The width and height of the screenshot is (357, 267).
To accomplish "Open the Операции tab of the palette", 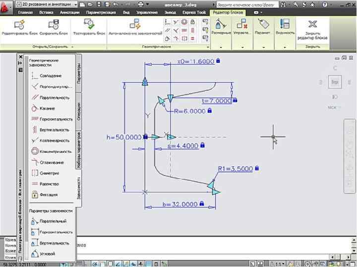I will click(78, 111).
